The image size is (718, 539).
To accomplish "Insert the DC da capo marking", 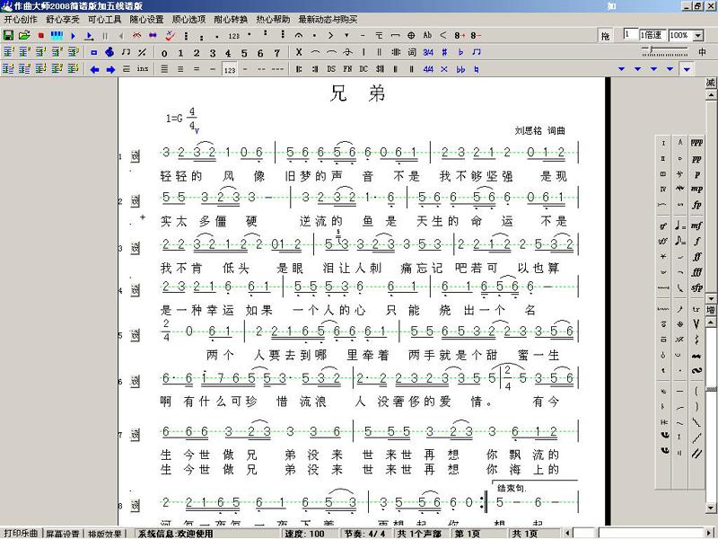I will tap(363, 69).
